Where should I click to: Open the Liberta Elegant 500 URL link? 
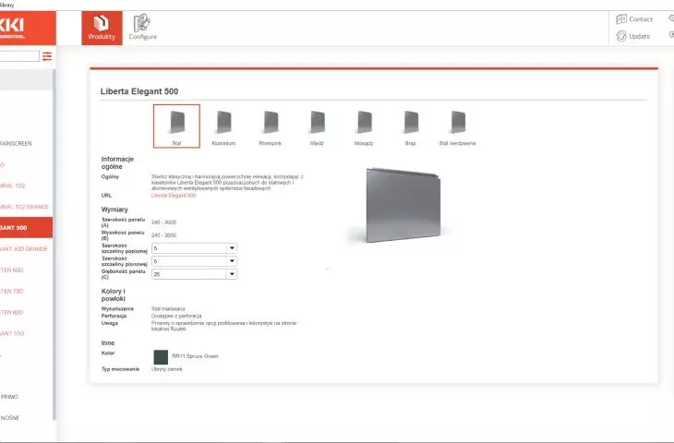[174, 196]
